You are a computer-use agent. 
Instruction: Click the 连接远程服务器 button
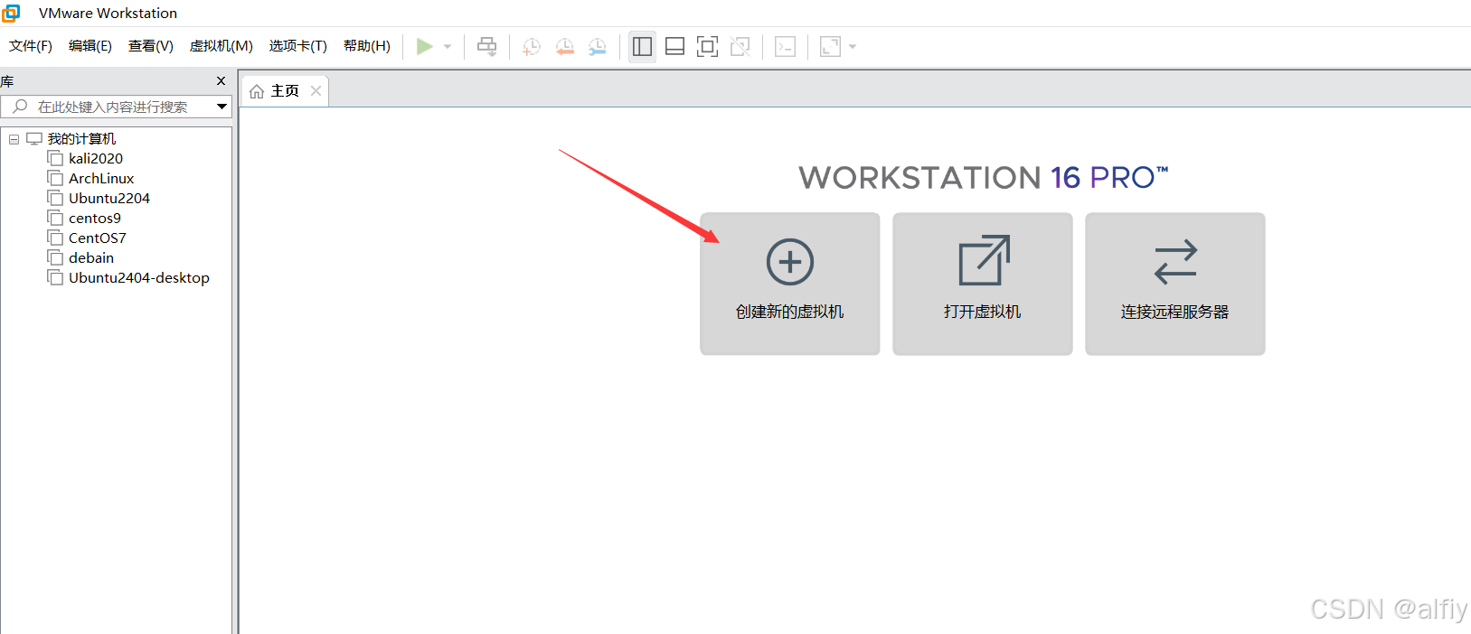tap(1175, 284)
